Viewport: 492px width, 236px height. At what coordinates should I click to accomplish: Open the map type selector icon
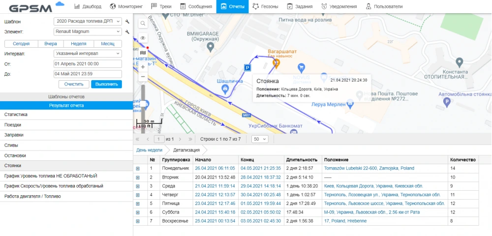(x=143, y=52)
